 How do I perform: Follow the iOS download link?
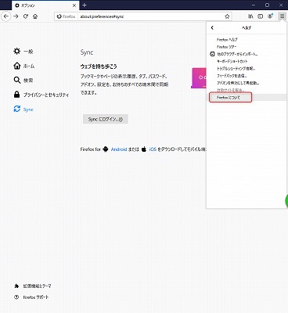[153, 149]
